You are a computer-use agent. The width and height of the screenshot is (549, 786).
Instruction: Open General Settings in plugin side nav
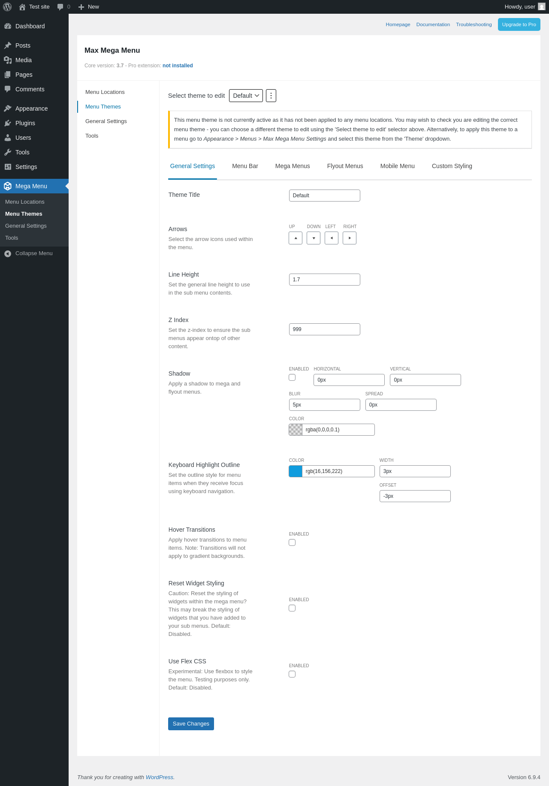[106, 121]
